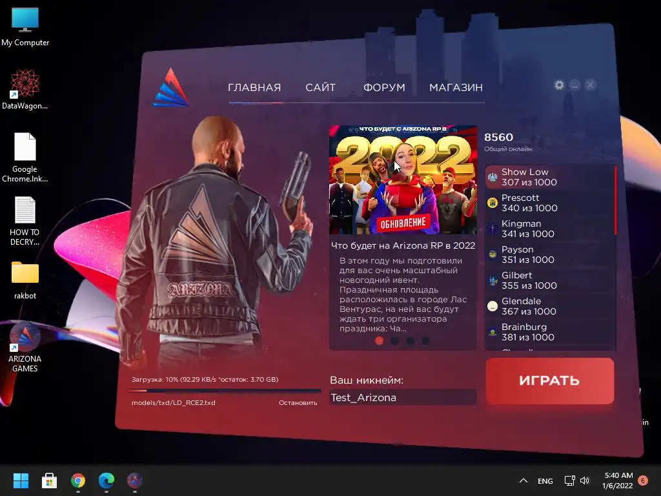The image size is (661, 496).
Task: Open the ГЛАВНАЯ tab
Action: [254, 87]
